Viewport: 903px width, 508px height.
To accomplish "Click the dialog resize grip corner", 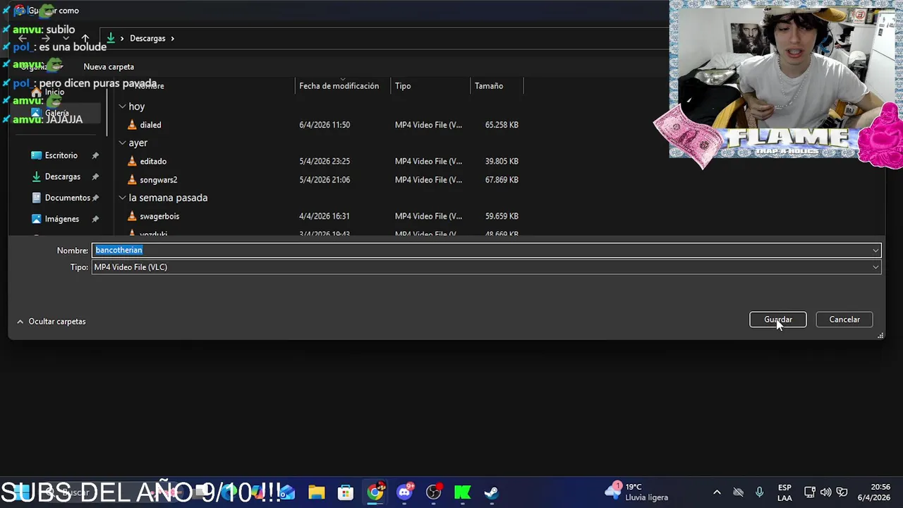I will click(x=880, y=336).
